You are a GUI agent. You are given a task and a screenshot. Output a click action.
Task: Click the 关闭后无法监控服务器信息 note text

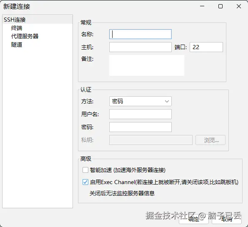[122, 193]
